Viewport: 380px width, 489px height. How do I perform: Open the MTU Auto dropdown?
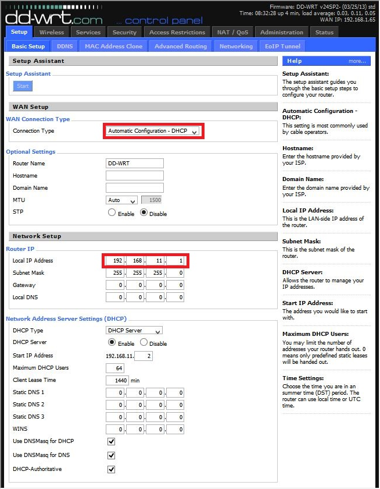click(x=121, y=200)
